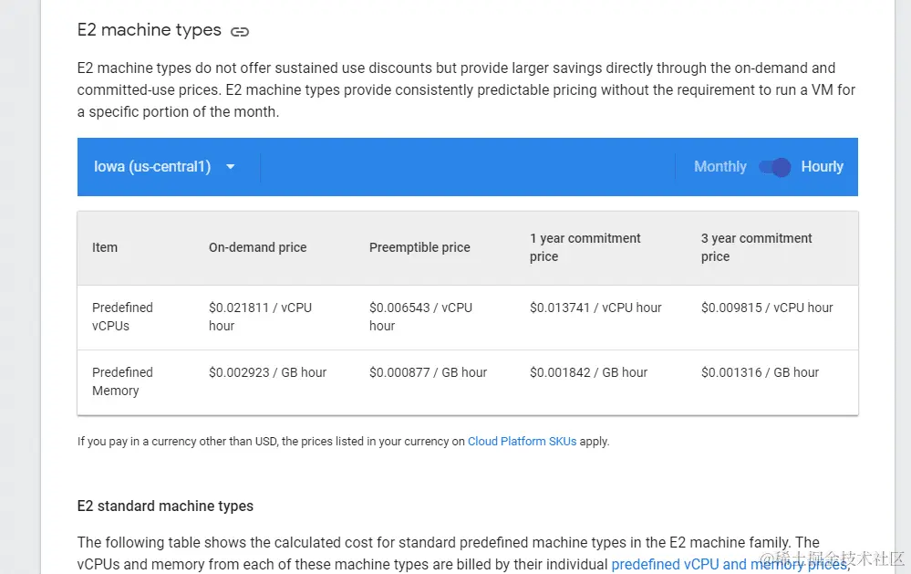
Task: Click the anchor link icon beside E2 machine types
Action: pos(239,31)
